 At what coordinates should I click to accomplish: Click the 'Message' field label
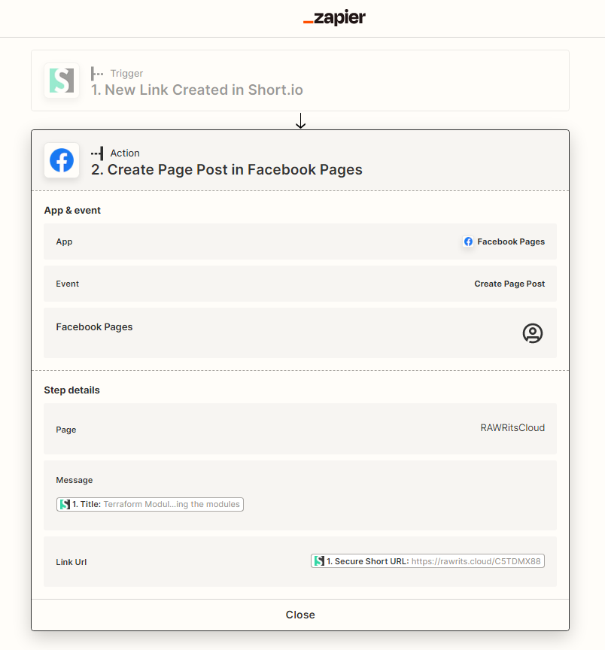pos(74,480)
